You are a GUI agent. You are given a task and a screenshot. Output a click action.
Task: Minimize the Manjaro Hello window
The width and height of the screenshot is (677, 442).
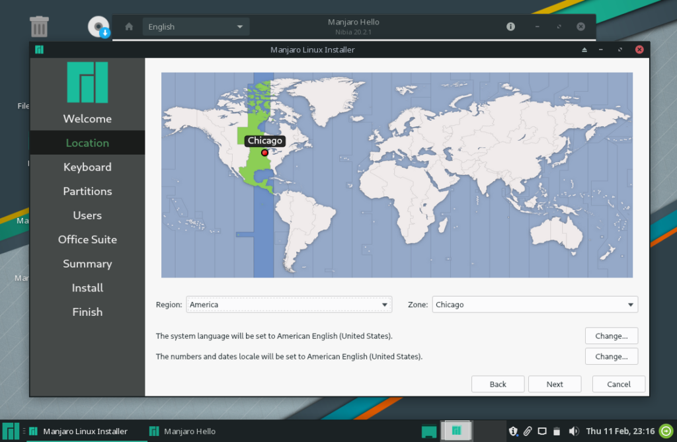[537, 27]
